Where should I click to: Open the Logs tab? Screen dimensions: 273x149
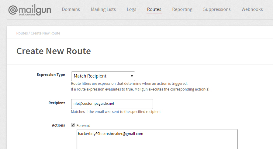(x=131, y=9)
